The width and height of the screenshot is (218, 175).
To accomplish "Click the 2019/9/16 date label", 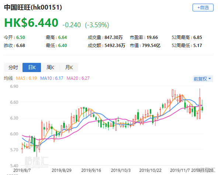I will [x=91, y=170].
